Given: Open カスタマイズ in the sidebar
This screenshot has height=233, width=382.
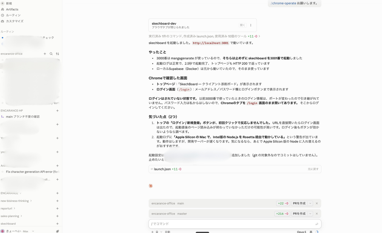Looking at the screenshot, I should pos(12,21).
